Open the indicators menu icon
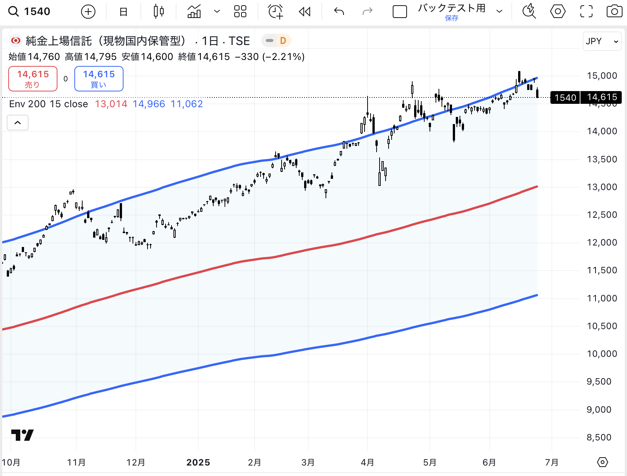This screenshot has height=476, width=627. pyautogui.click(x=194, y=12)
